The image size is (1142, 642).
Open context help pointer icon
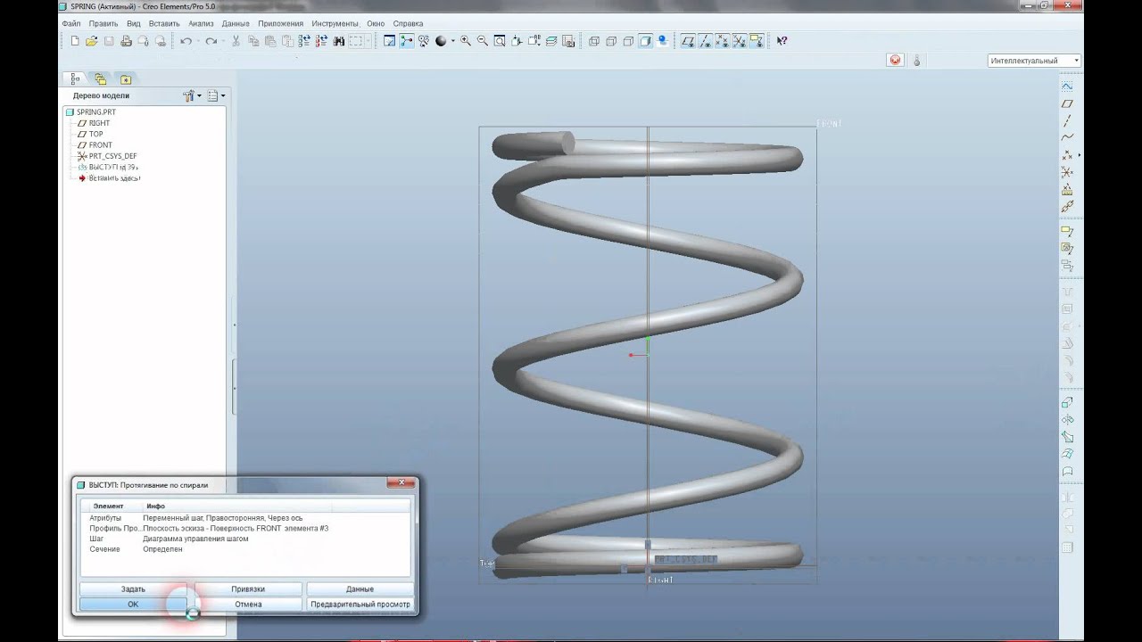(x=782, y=41)
